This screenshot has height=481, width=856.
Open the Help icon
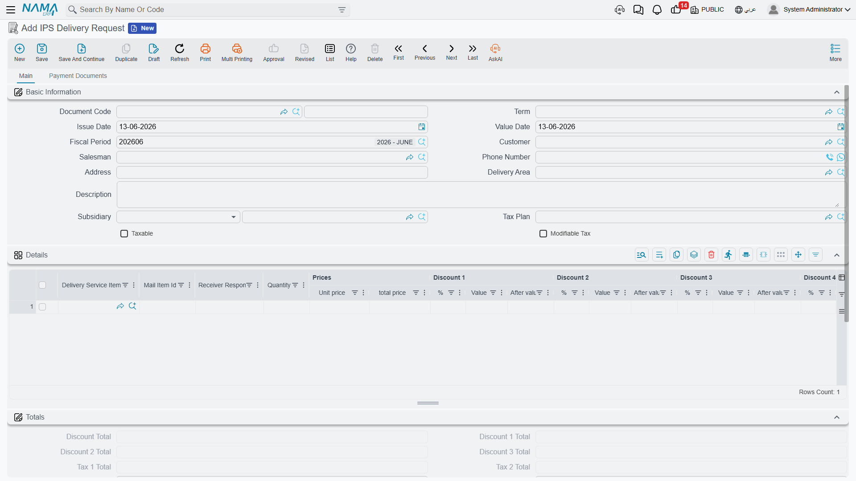click(351, 52)
